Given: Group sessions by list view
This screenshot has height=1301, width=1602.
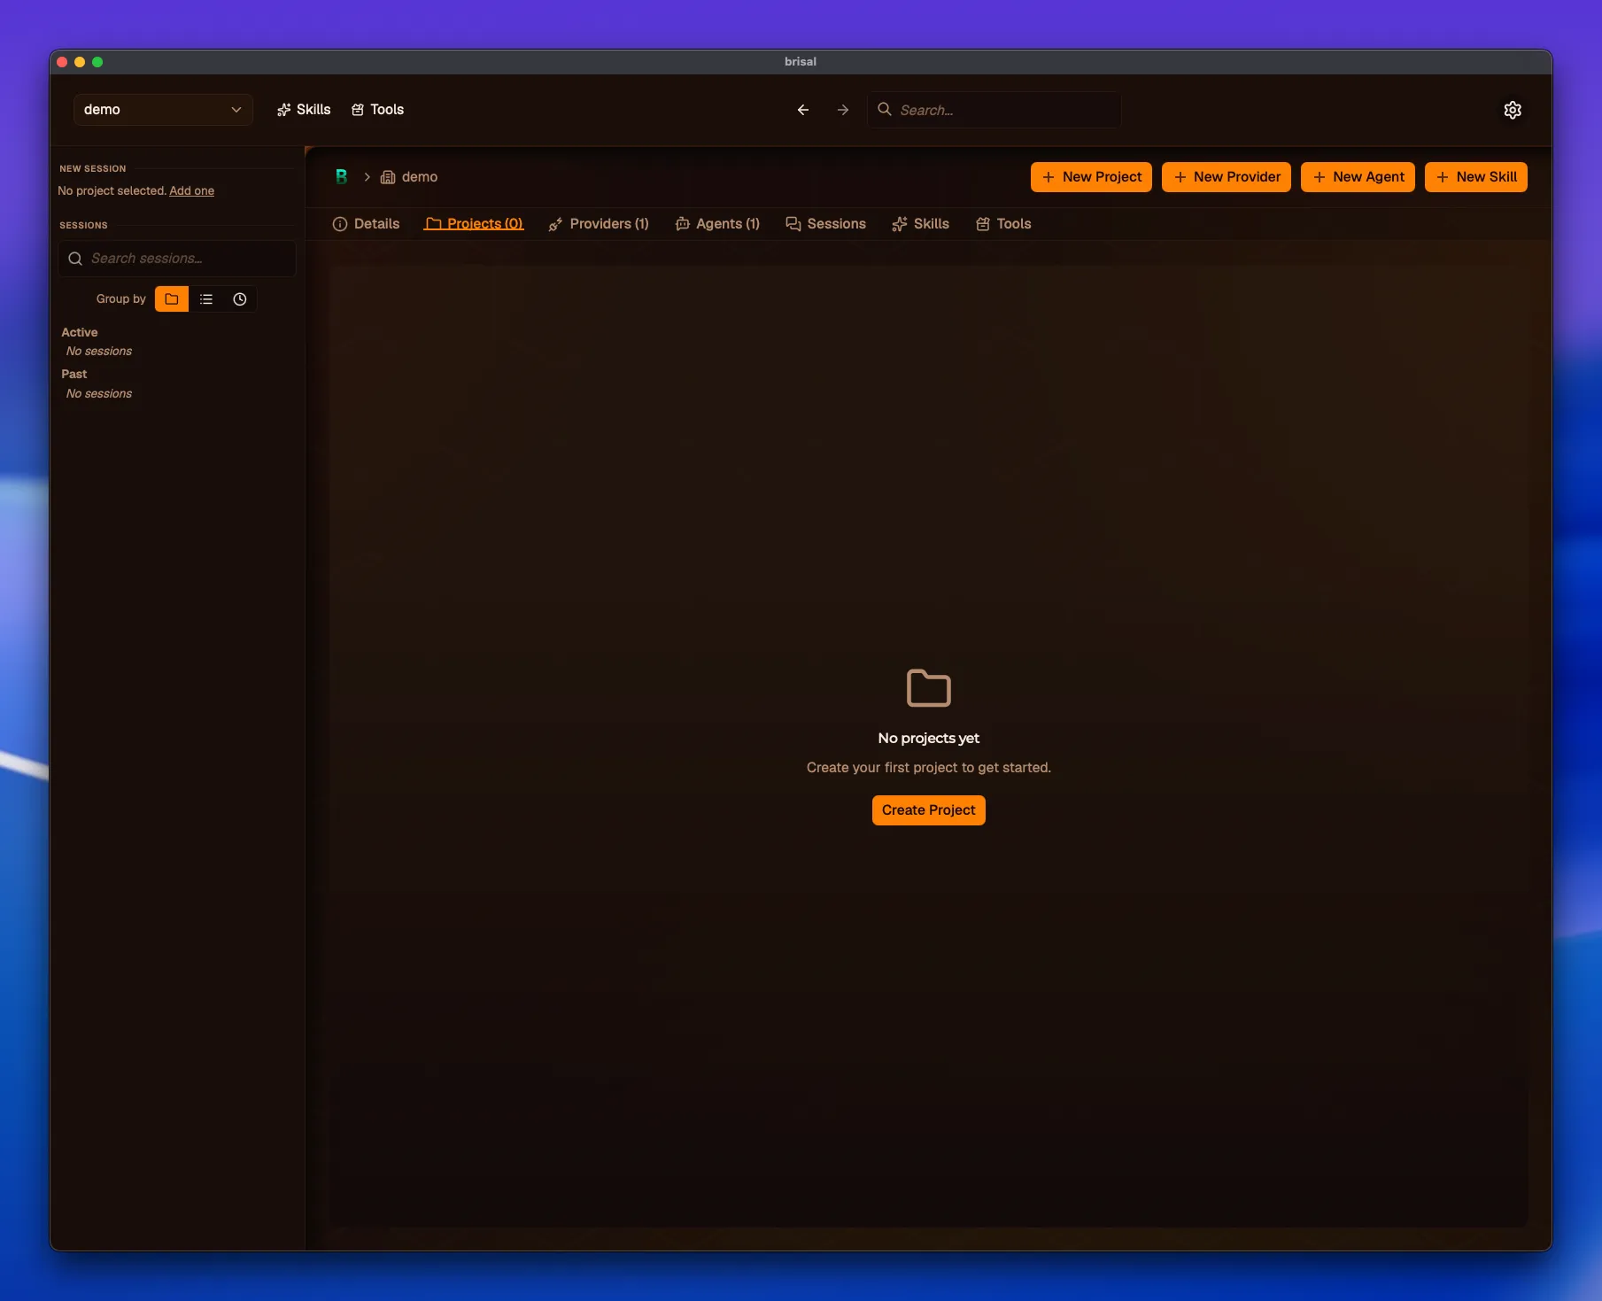Looking at the screenshot, I should 206,299.
